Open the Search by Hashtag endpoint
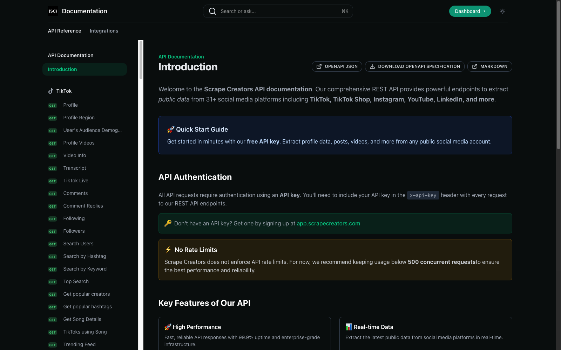561x350 pixels. pos(85,256)
